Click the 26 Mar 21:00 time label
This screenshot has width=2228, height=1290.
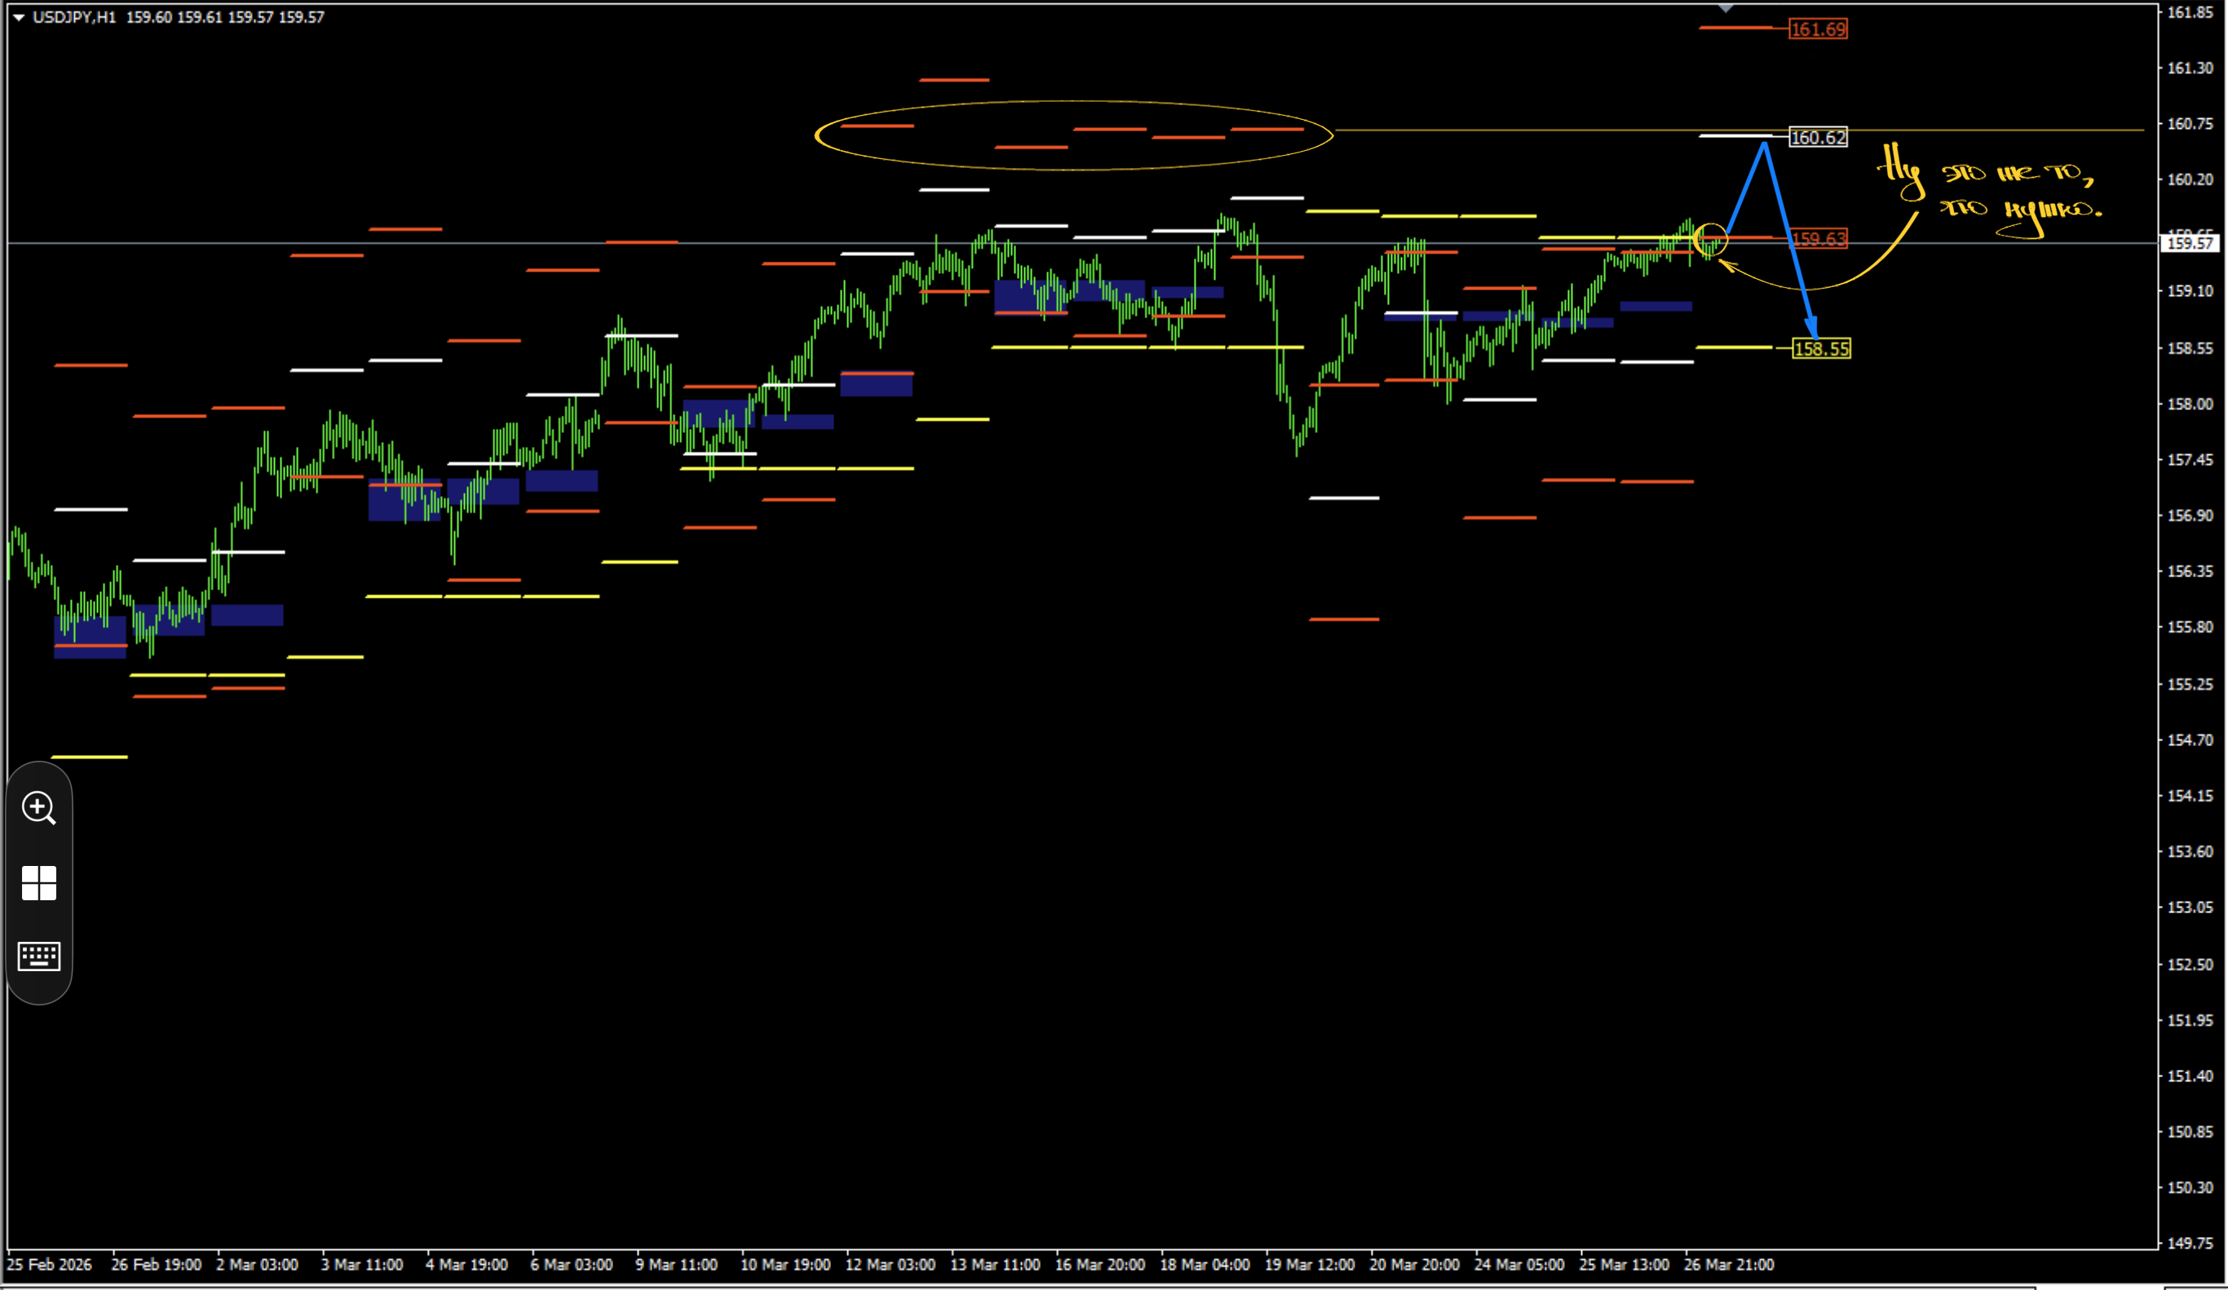click(x=1728, y=1266)
